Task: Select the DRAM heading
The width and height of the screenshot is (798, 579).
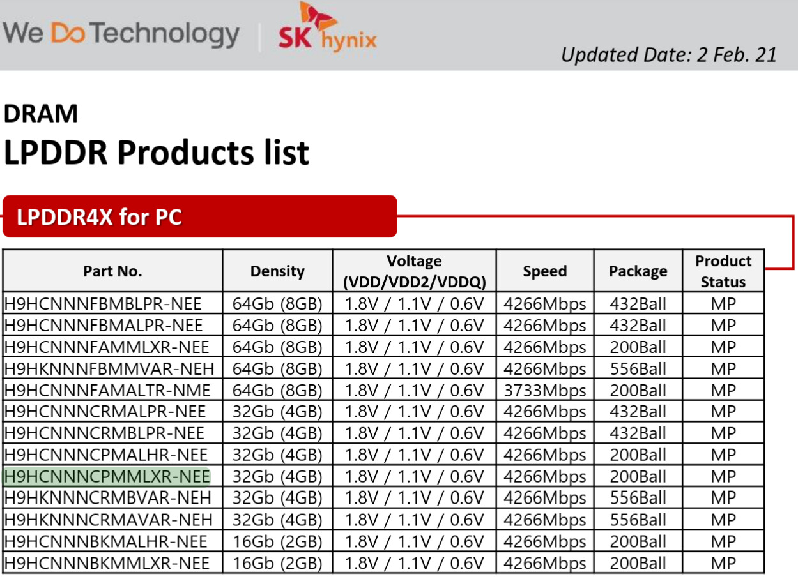Action: coord(41,114)
